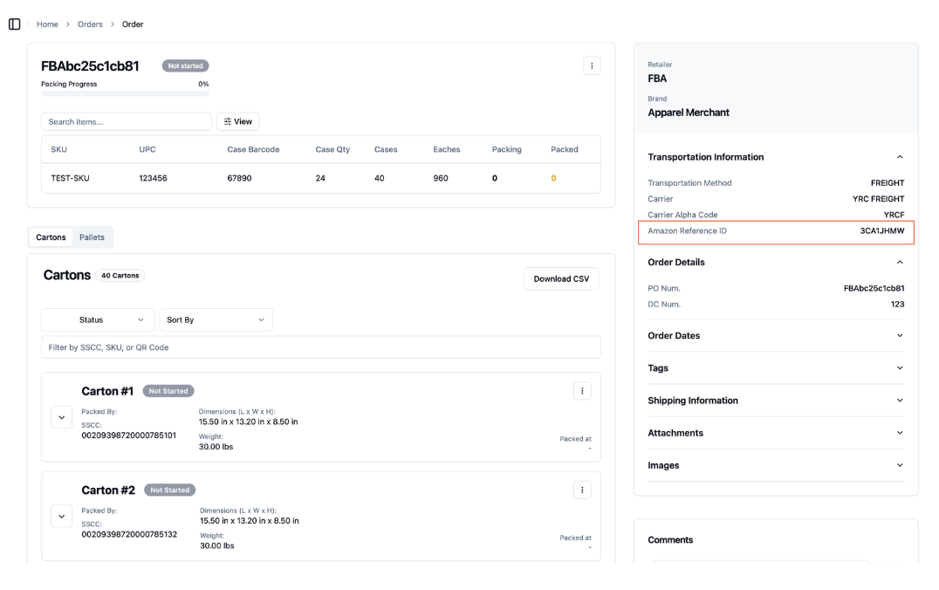Download the cartons CSV file

click(561, 279)
